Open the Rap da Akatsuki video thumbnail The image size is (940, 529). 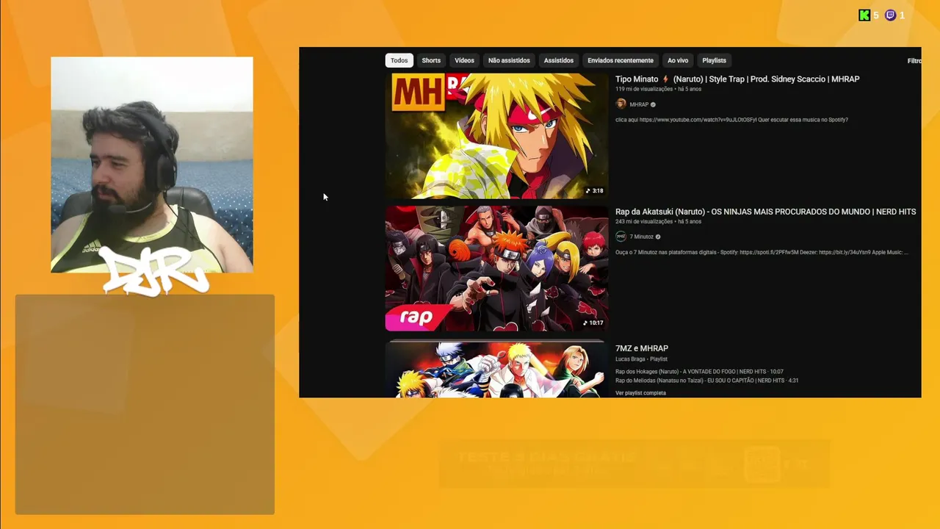pos(496,268)
